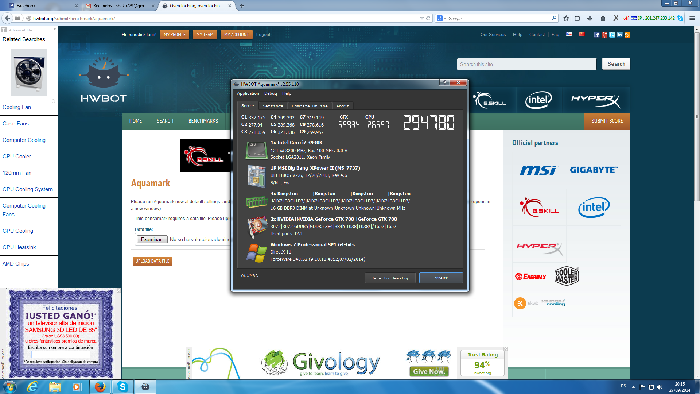Open the Windows Start menu orb

[10, 387]
